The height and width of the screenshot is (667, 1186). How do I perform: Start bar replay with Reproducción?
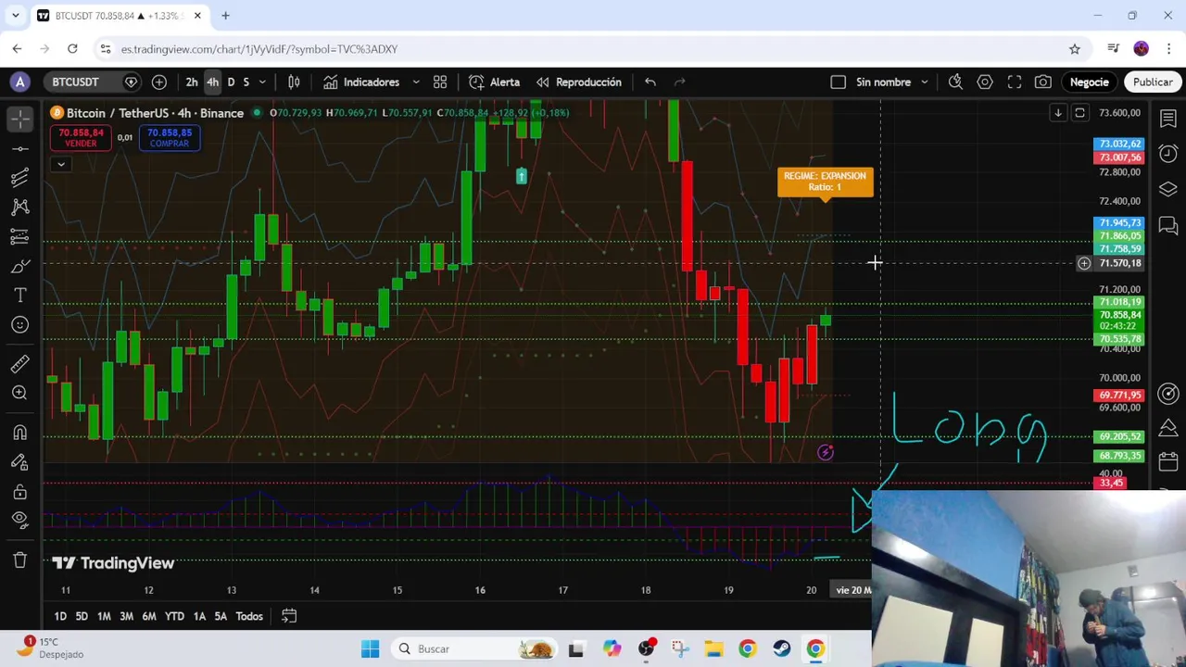(x=579, y=82)
